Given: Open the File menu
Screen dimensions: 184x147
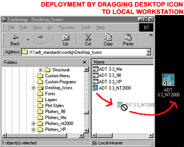Looking at the screenshot, I should 11,27.
